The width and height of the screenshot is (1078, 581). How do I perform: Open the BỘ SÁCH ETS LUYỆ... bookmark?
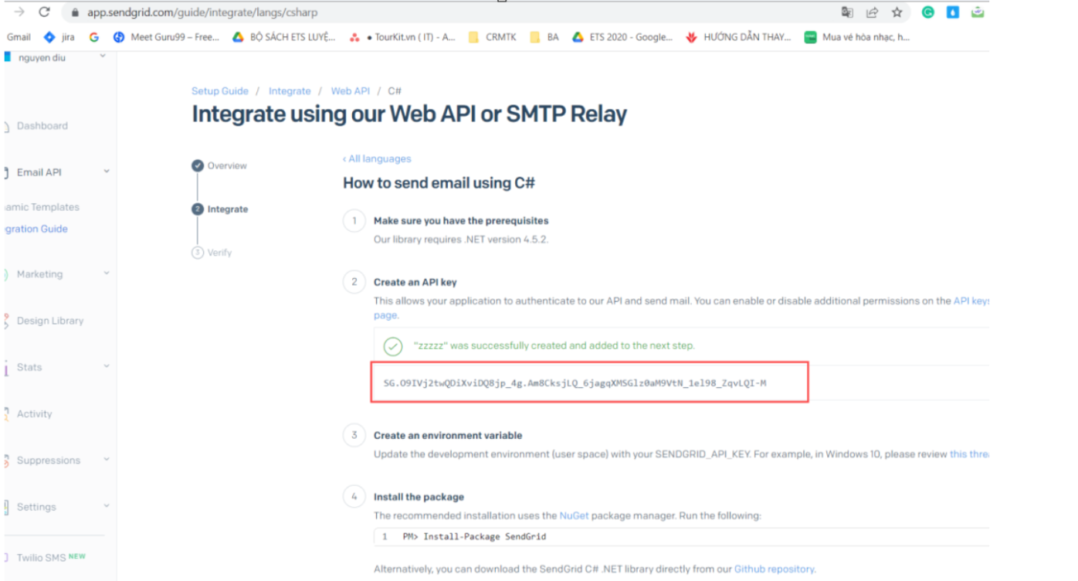[x=284, y=37]
